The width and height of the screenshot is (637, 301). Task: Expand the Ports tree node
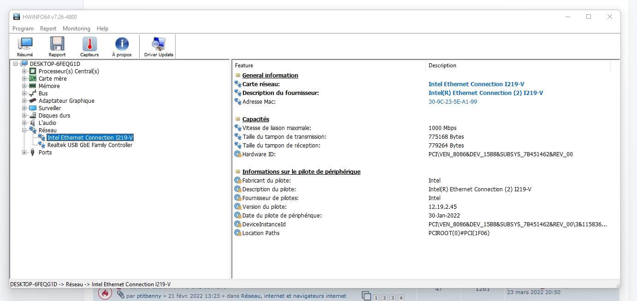coord(24,153)
